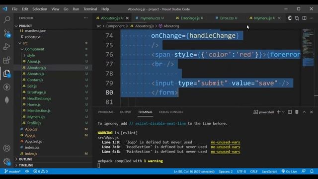Add a new terminal with plus icon
Image resolution: width=318 pixels, height=179 pixels.
279,112
